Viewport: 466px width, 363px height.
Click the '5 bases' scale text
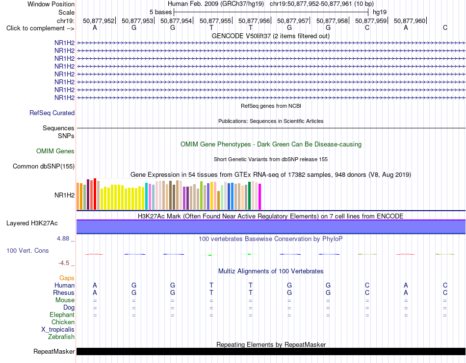point(160,12)
